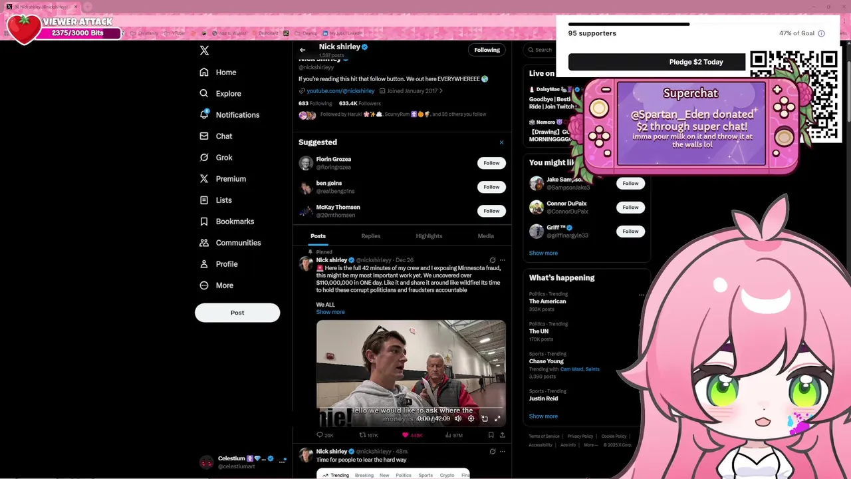Switch to the Highlights tab
The image size is (851, 479).
coord(429,236)
